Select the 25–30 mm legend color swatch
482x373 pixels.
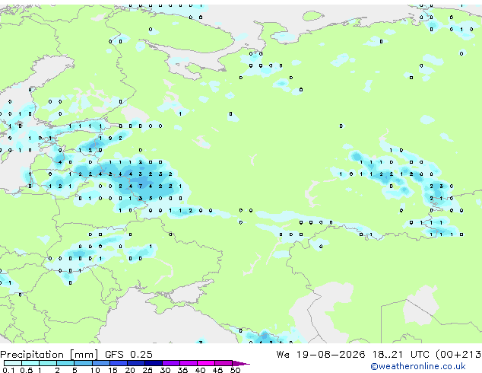pyautogui.click(x=153, y=363)
